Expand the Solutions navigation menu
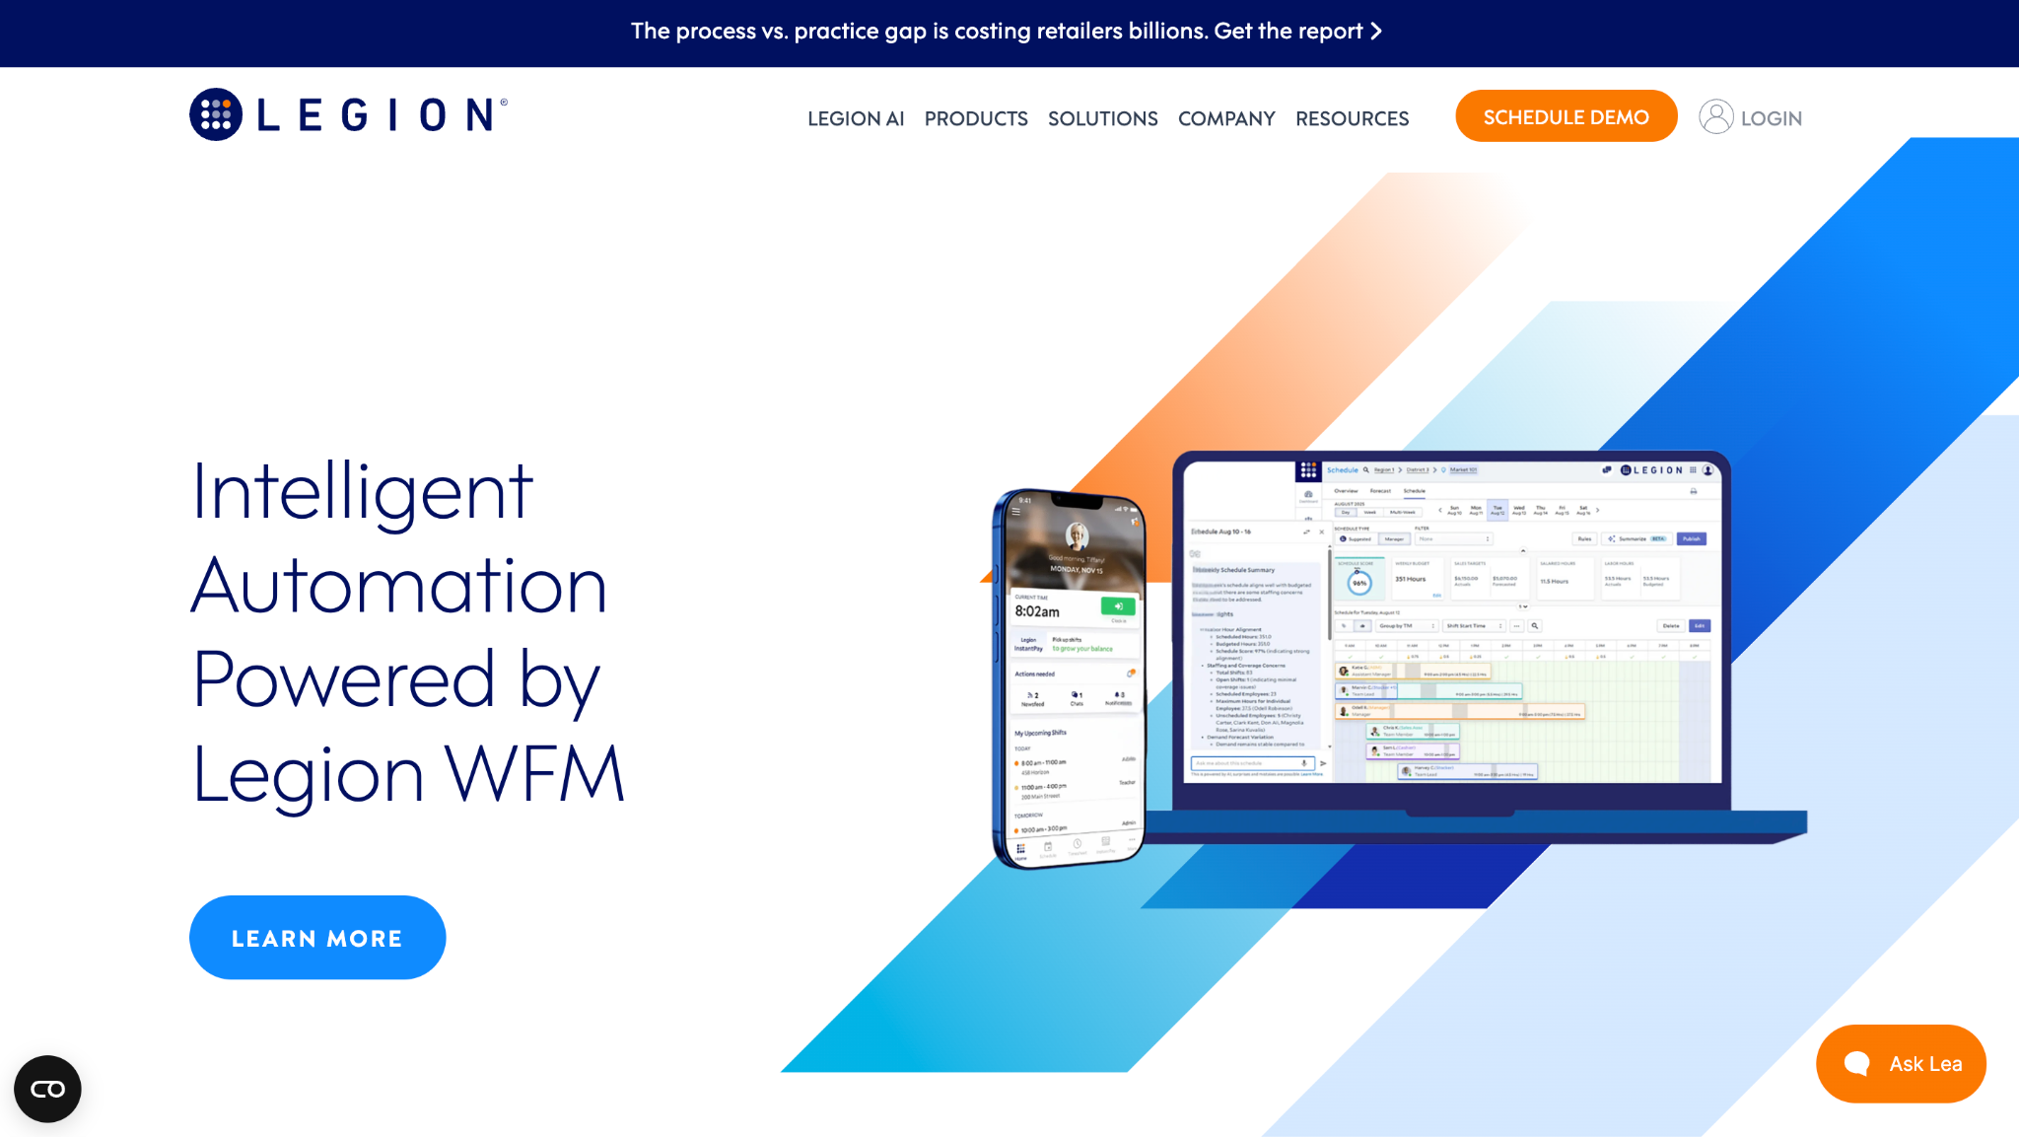 [x=1102, y=118]
